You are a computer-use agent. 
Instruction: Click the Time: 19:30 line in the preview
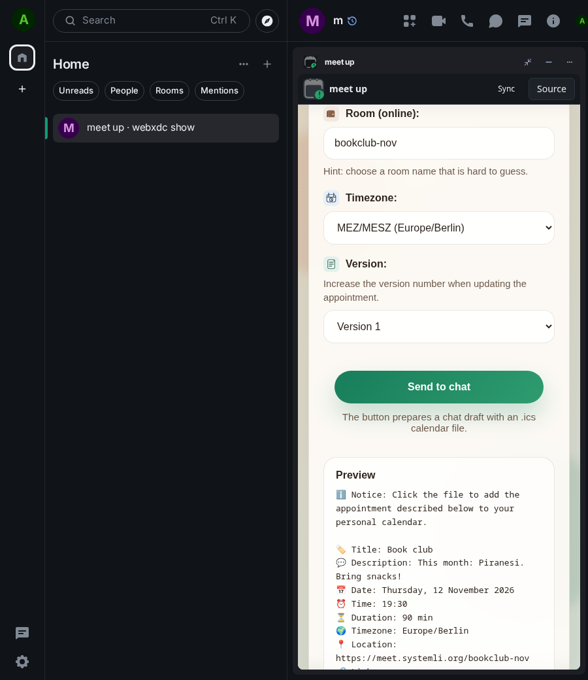pos(372,603)
